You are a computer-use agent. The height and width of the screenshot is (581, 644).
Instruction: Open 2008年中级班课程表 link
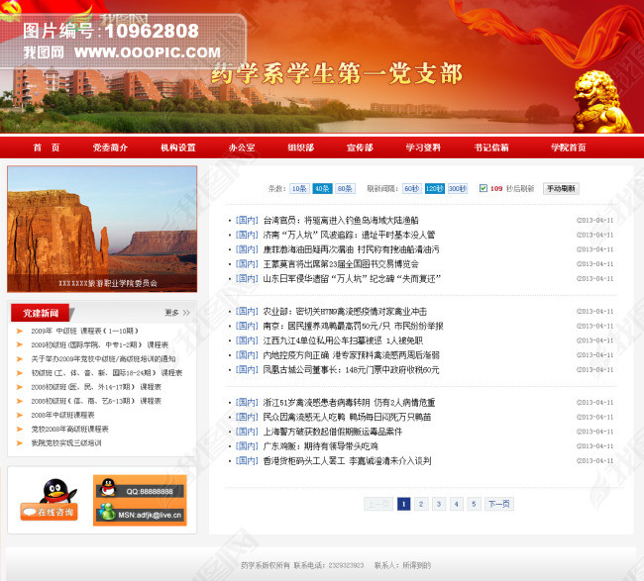62,415
